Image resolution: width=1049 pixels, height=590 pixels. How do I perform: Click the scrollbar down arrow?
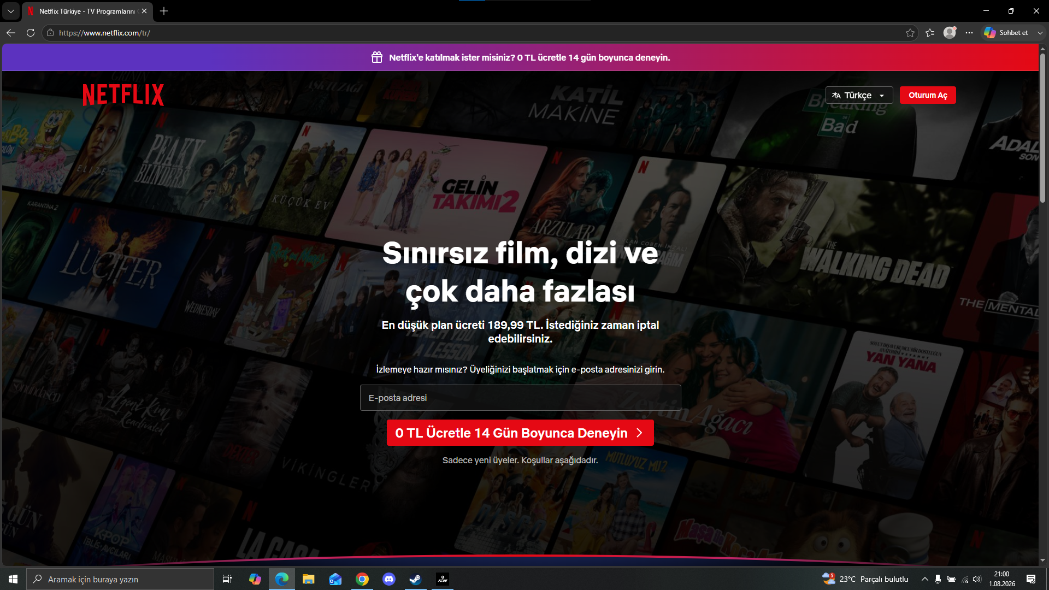click(x=1042, y=560)
